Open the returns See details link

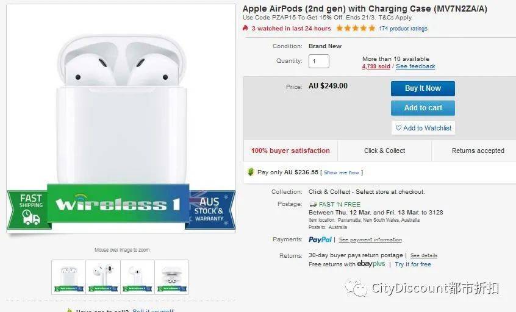pos(423,255)
